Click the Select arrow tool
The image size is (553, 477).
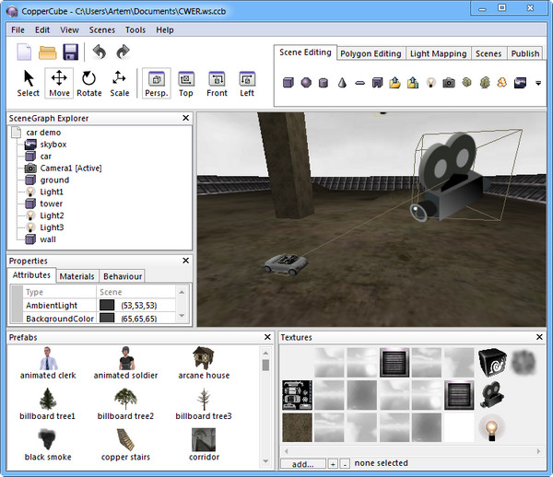pyautogui.click(x=29, y=83)
